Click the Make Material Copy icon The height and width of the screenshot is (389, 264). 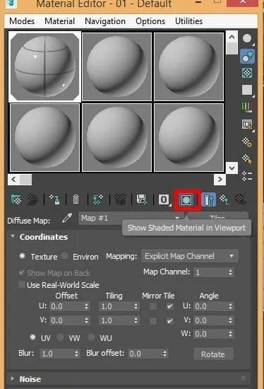[x=97, y=199]
